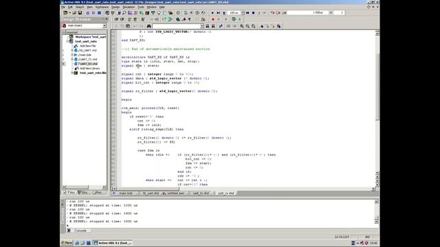Image resolution: width=440 pixels, height=247 pixels.
Task: Click the light bulb icon in toolbar
Action: (x=159, y=13)
